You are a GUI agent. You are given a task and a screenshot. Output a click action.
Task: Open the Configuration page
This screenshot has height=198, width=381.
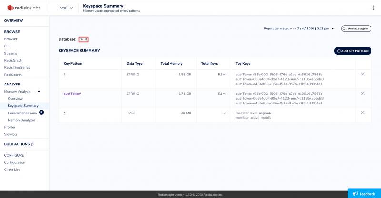15,162
